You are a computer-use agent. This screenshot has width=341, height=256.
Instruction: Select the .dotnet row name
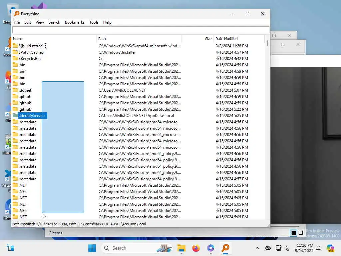pyautogui.click(x=25, y=90)
